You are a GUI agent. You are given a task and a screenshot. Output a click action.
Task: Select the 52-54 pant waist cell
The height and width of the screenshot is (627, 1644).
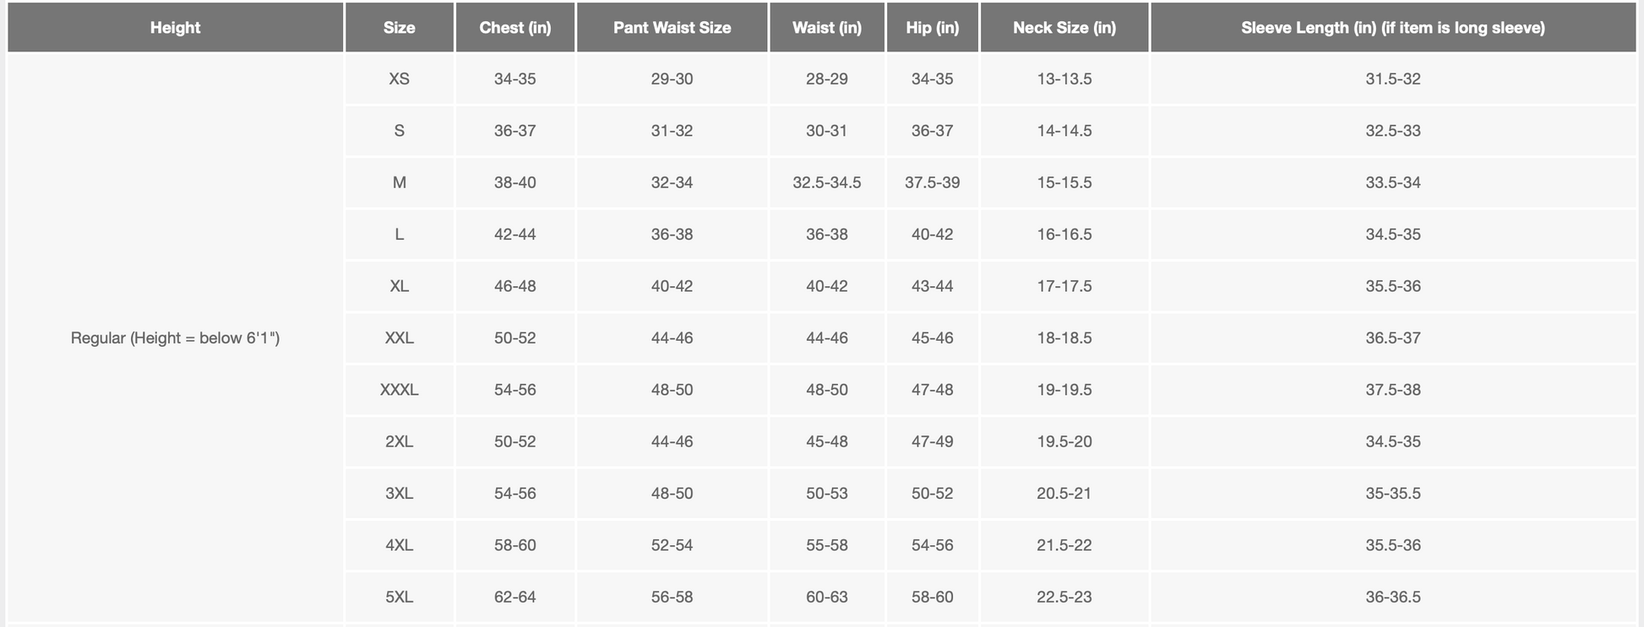click(x=672, y=546)
